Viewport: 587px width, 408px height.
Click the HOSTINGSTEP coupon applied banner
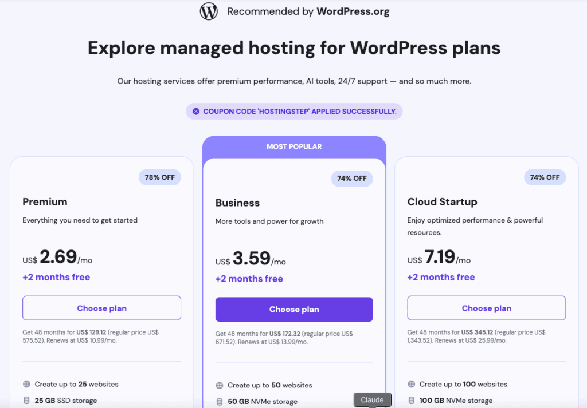(x=294, y=112)
